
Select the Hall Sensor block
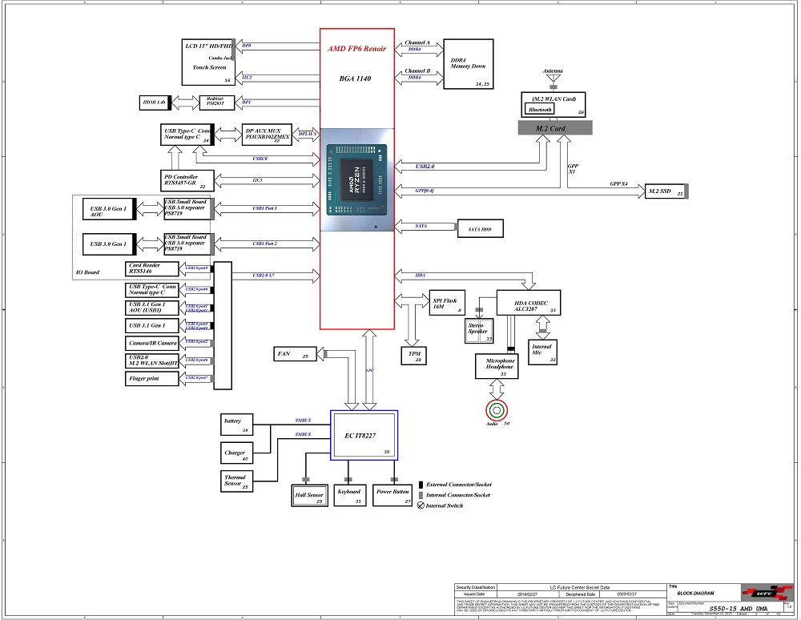[309, 496]
